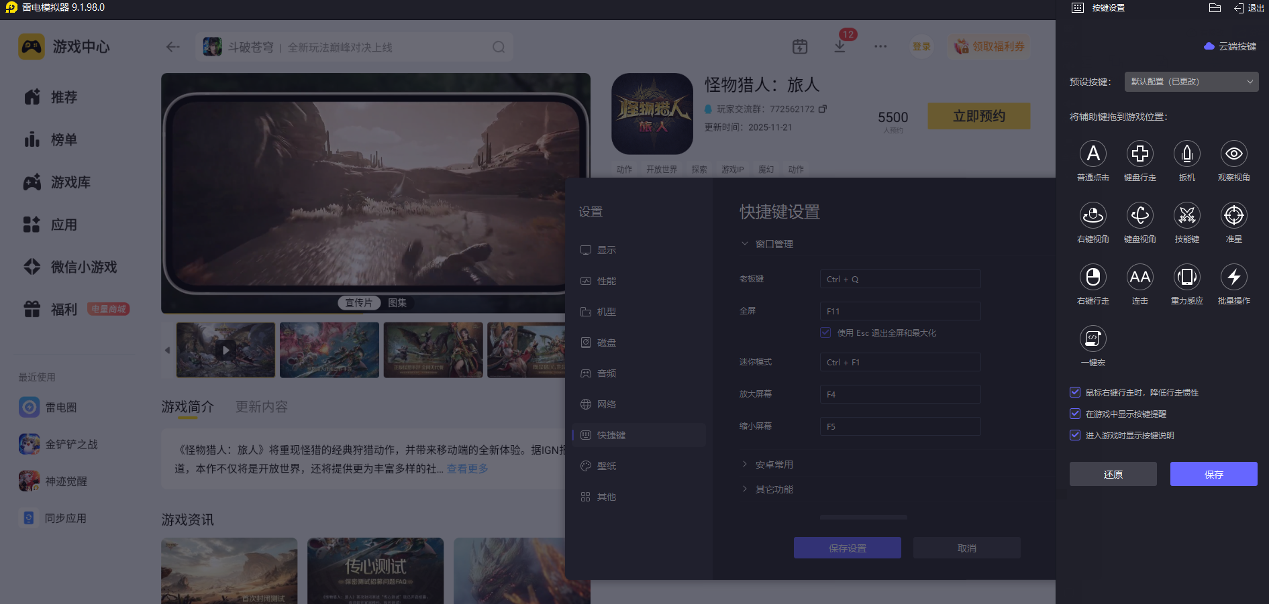1269x604 pixels.
Task: Select the 普通点击 tap key icon
Action: coord(1093,154)
